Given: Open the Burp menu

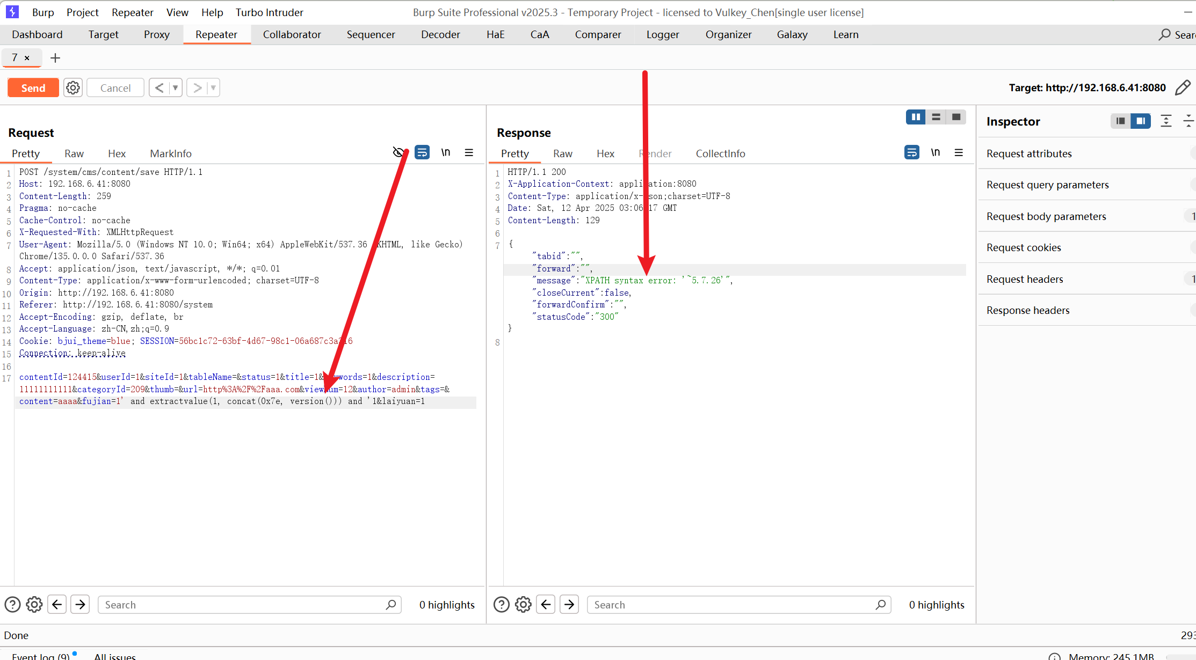Looking at the screenshot, I should click(x=43, y=12).
